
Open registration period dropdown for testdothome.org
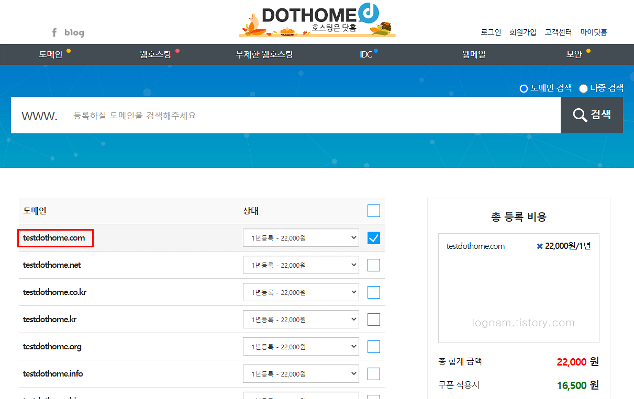tap(301, 347)
